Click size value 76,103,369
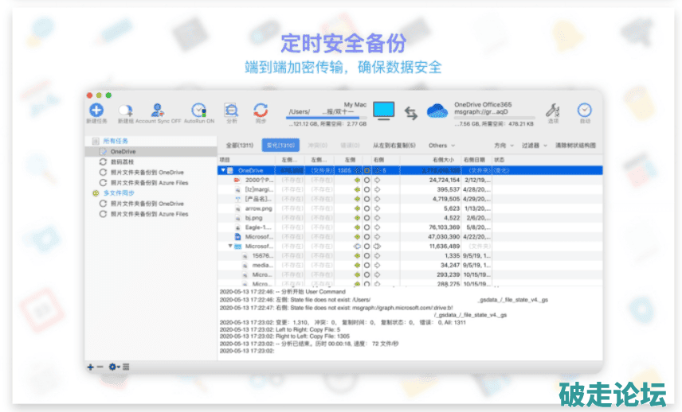Image resolution: width=682 pixels, height=412 pixels. click(444, 227)
